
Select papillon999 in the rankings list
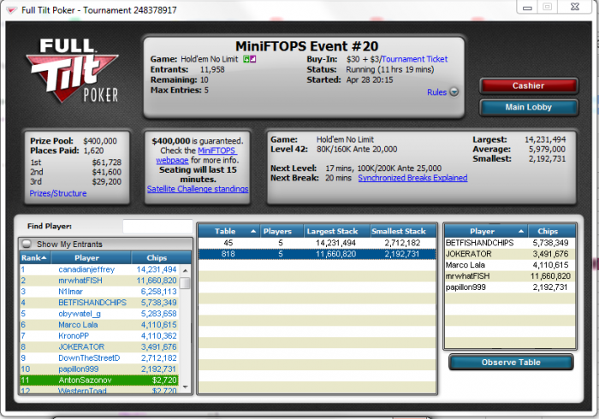[99, 369]
